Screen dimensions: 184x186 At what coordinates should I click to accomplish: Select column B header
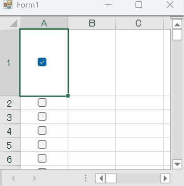(x=92, y=23)
